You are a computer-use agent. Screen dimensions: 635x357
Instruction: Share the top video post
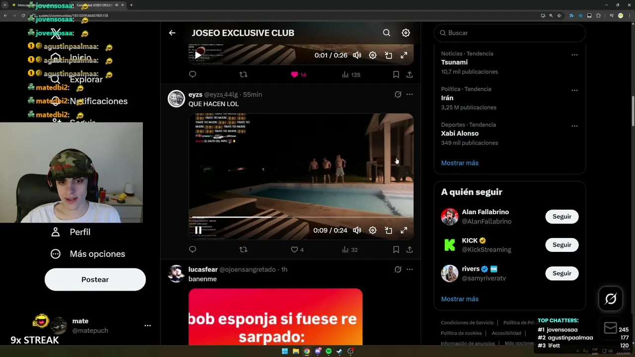coord(409,74)
